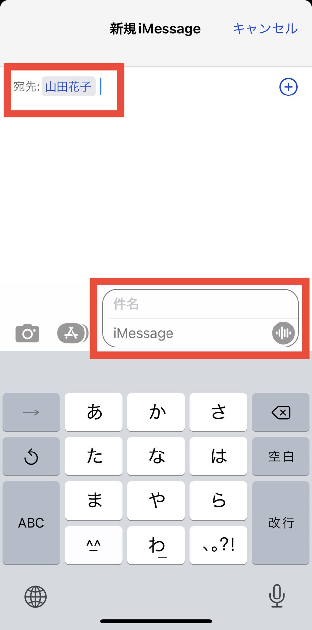Switch to the ABC keyboard

coord(31,523)
